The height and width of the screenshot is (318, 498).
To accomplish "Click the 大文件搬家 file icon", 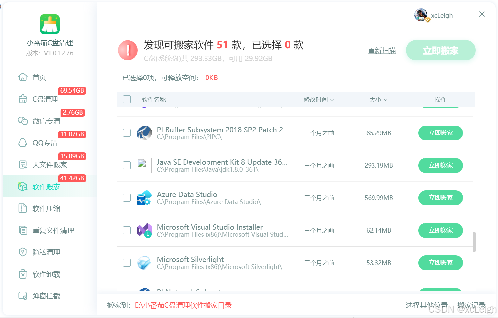I will tap(23, 165).
